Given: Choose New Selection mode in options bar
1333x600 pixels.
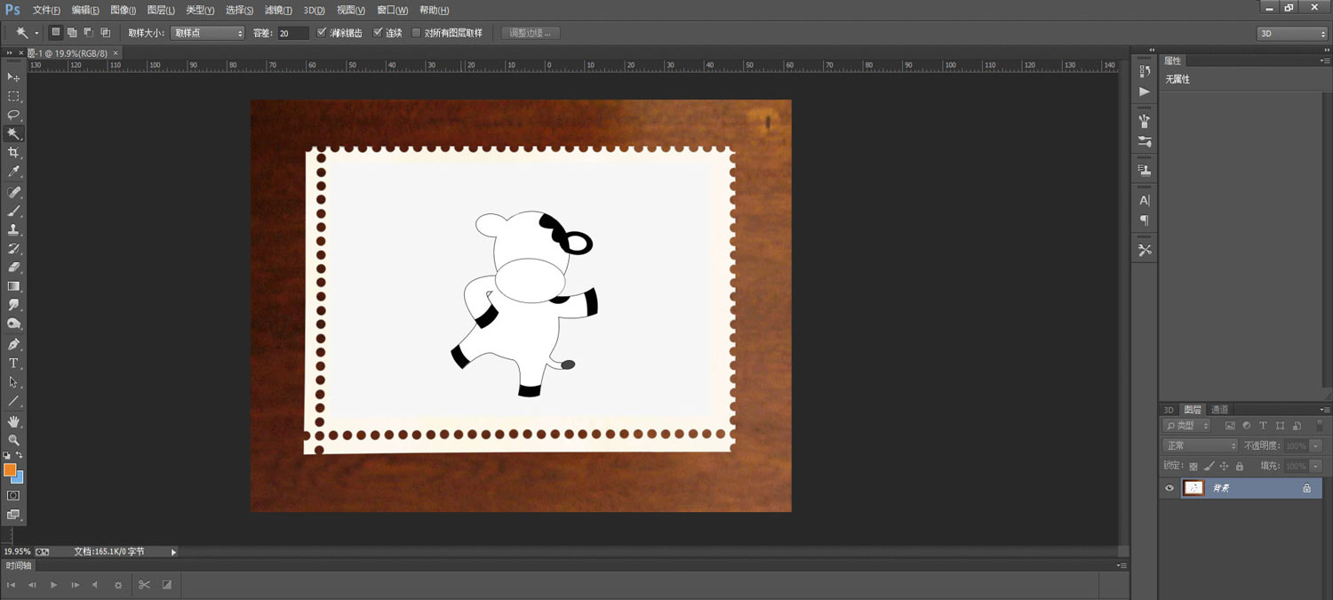Looking at the screenshot, I should tap(56, 33).
